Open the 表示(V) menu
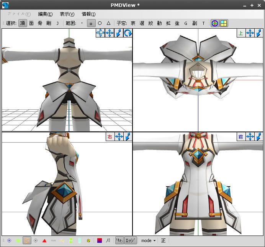This screenshot has height=247, width=265. click(67, 14)
